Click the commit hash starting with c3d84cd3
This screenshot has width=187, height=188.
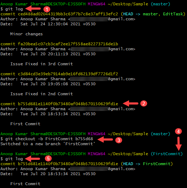(68, 74)
